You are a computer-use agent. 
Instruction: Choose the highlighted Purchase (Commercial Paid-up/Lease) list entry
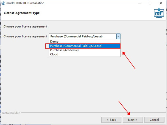[85, 46]
